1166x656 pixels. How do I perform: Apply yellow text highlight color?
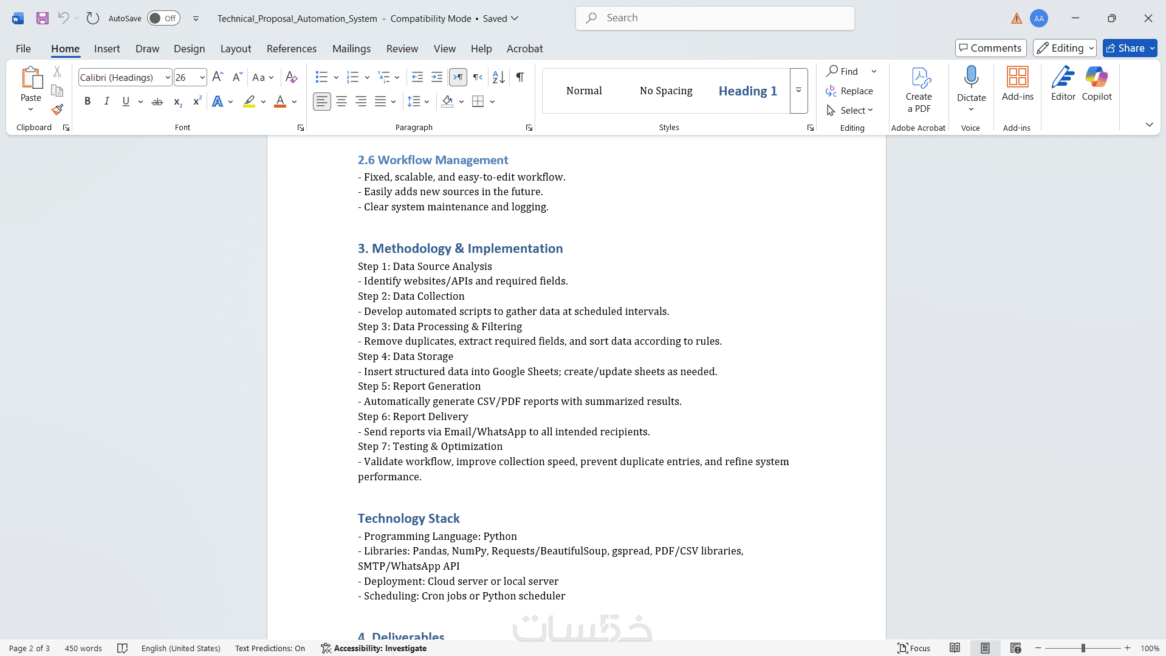[x=249, y=102]
